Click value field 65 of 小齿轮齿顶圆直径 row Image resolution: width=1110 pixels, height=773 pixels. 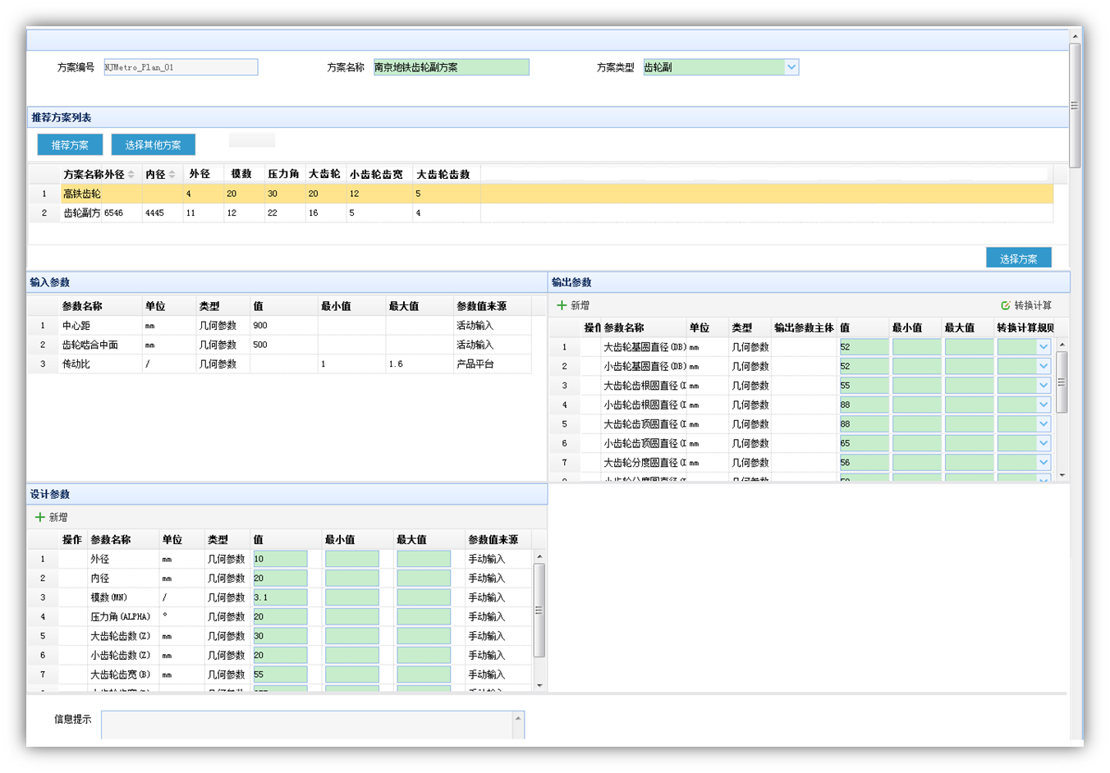coord(864,443)
